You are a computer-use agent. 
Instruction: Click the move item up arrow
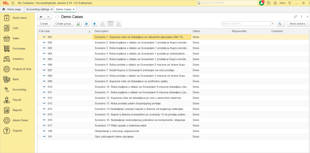(x=86, y=24)
